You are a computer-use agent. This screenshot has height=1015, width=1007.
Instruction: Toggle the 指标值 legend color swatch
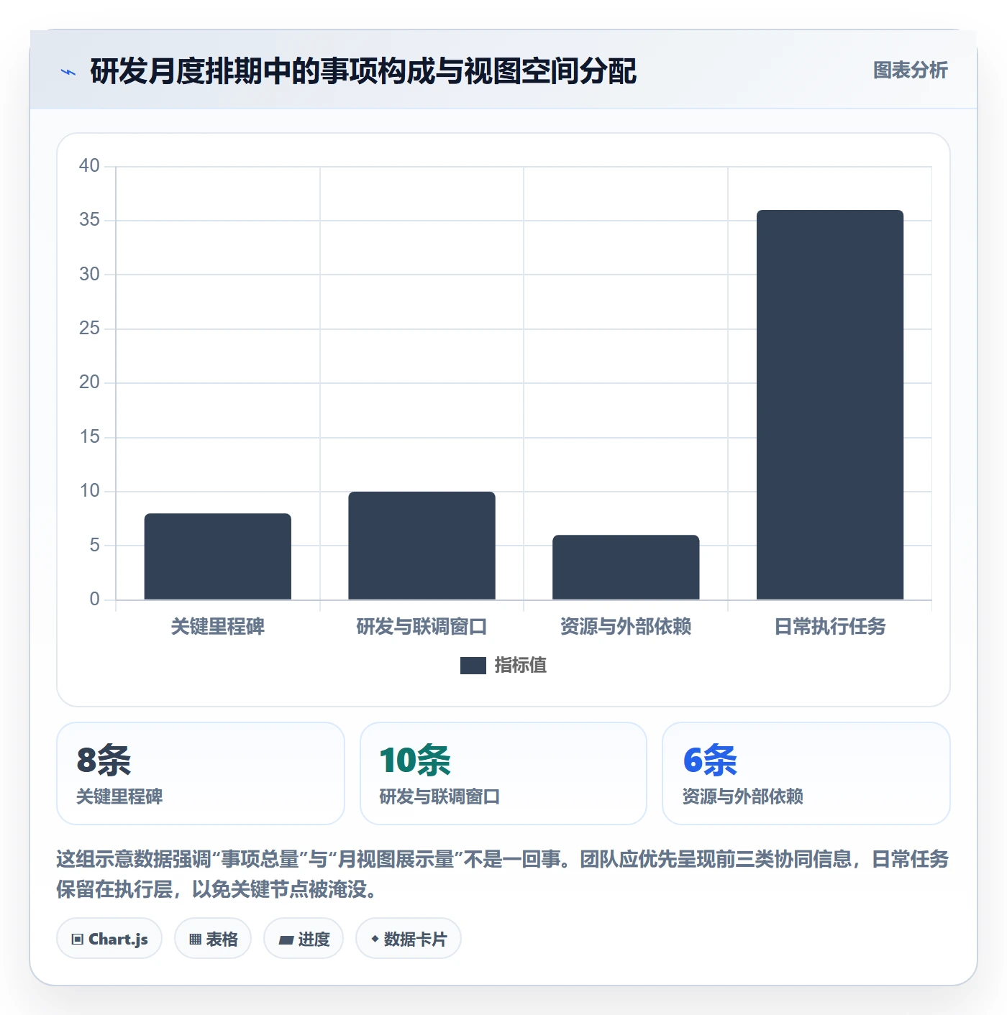pyautogui.click(x=473, y=666)
